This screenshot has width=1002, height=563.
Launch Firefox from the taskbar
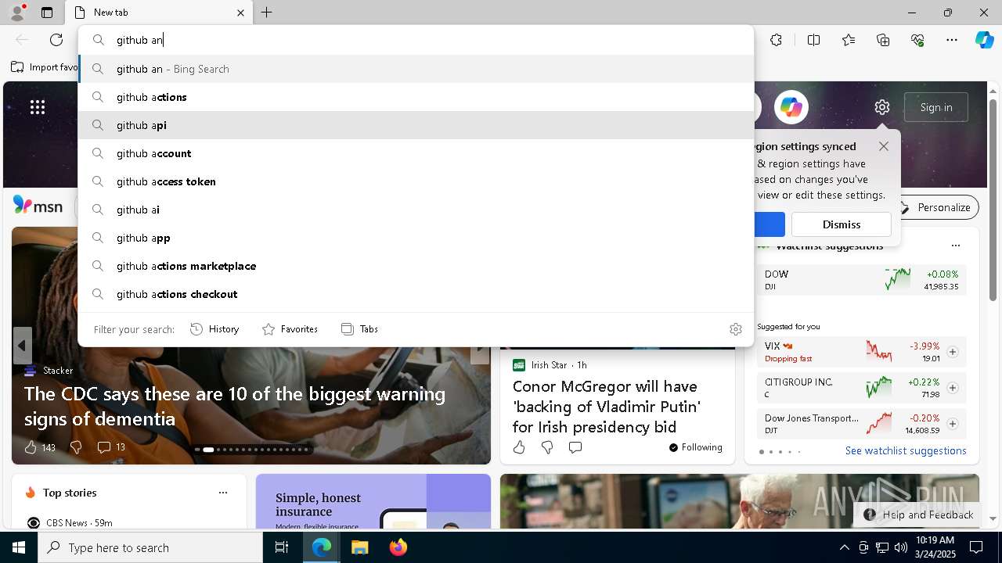(x=398, y=547)
